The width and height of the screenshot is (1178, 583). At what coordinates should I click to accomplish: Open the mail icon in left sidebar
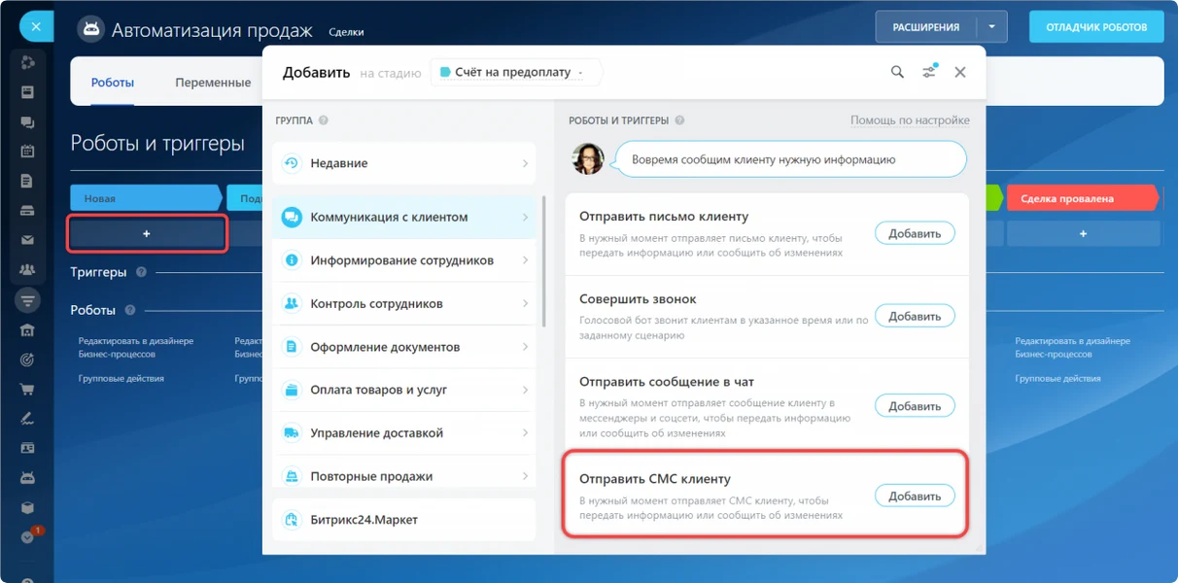pos(27,240)
